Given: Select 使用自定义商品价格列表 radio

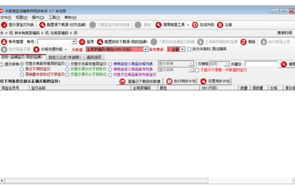Looking at the screenshot, I should click(110, 64).
